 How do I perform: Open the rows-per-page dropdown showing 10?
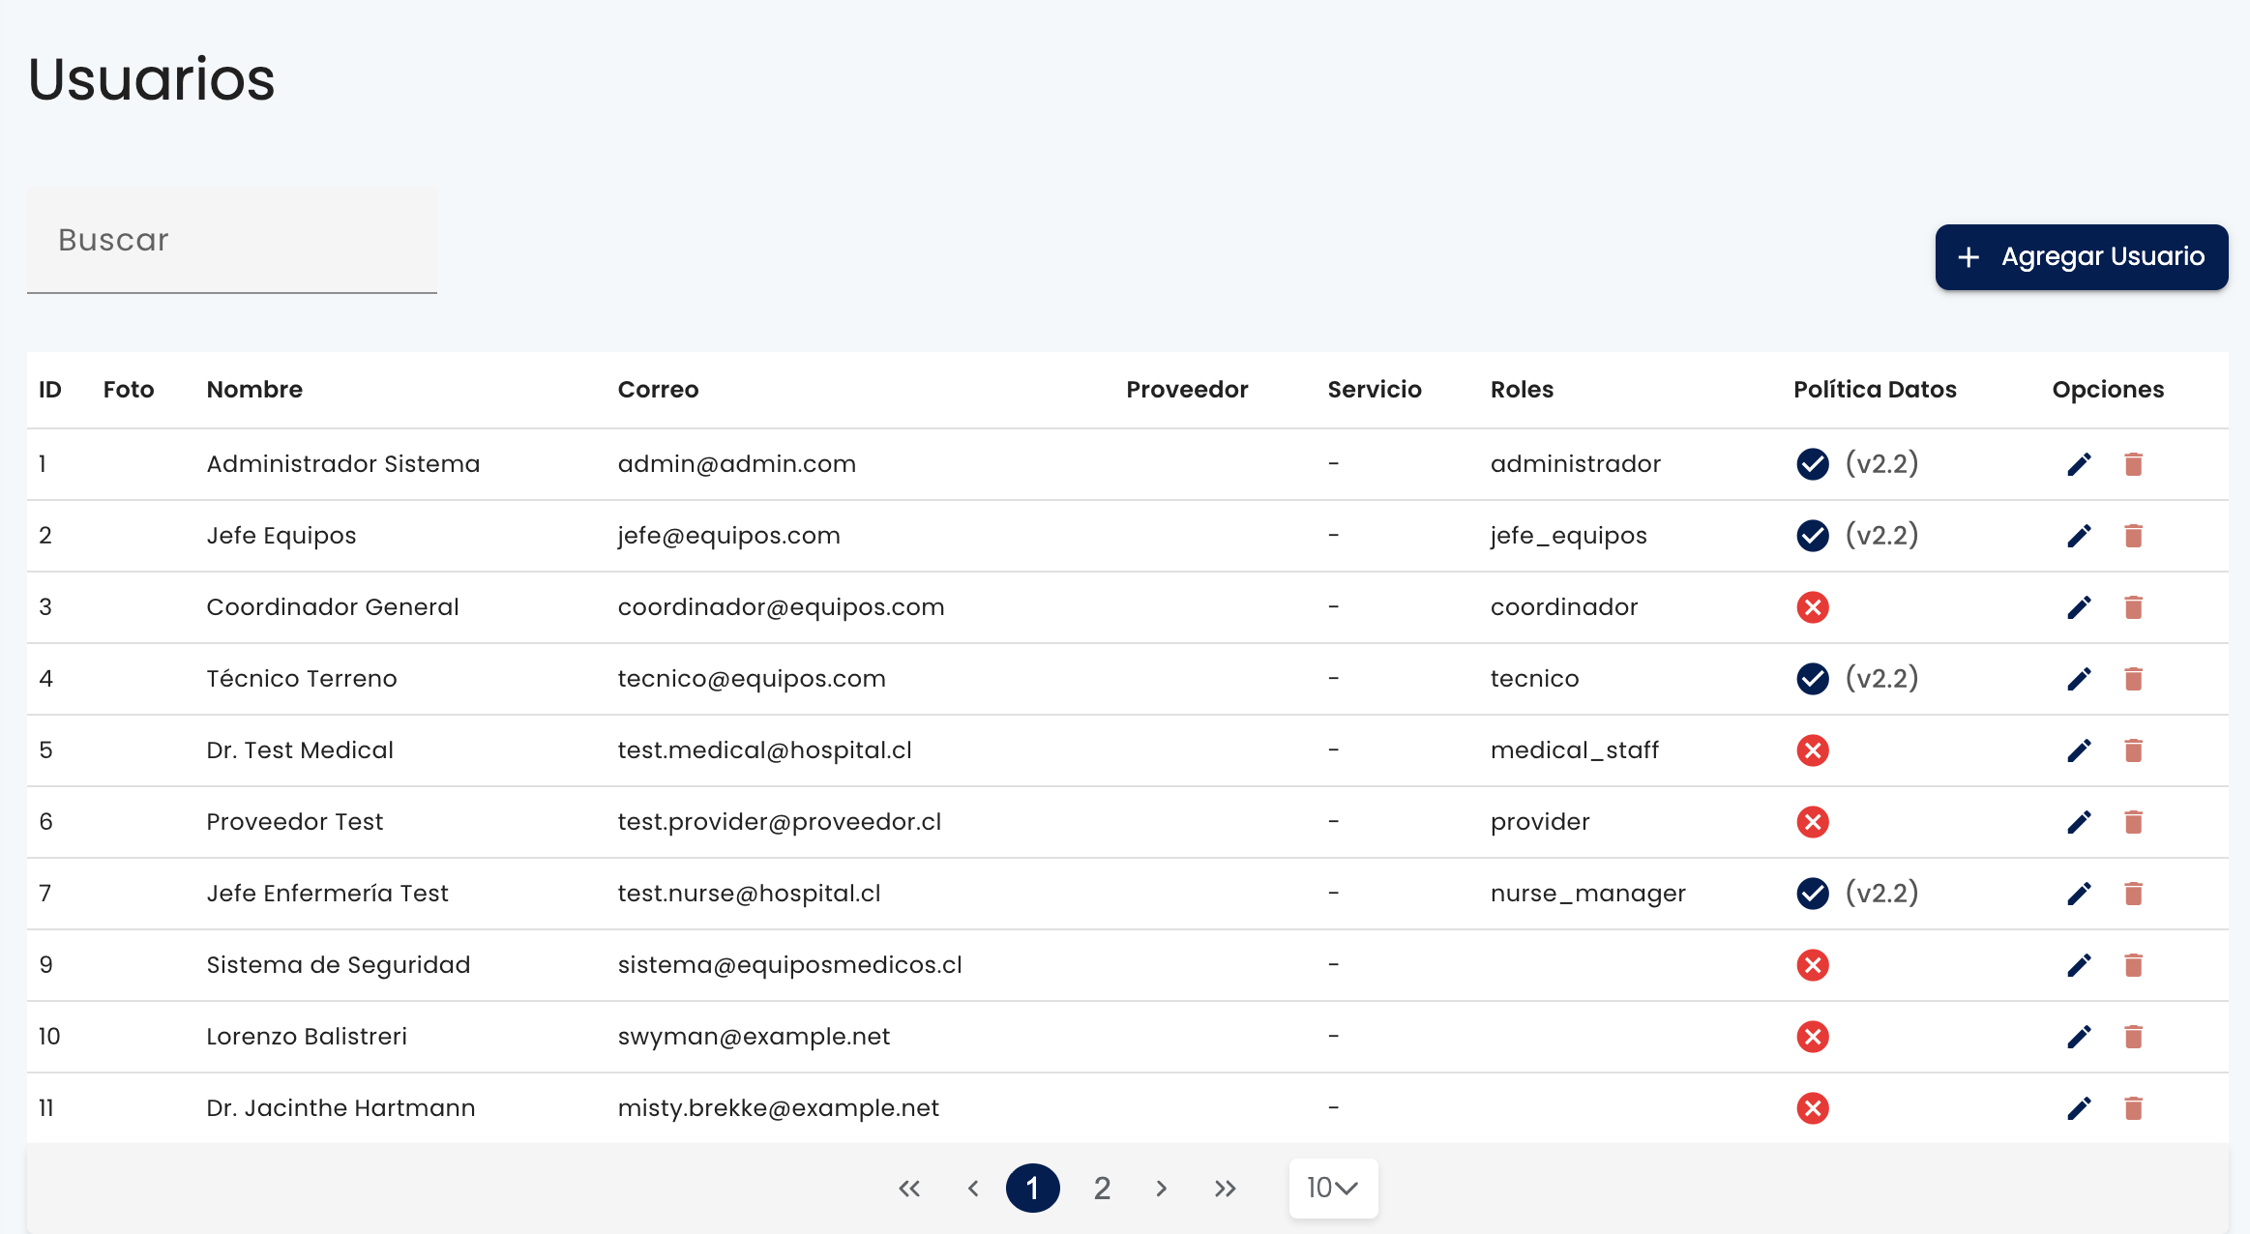(1333, 1189)
